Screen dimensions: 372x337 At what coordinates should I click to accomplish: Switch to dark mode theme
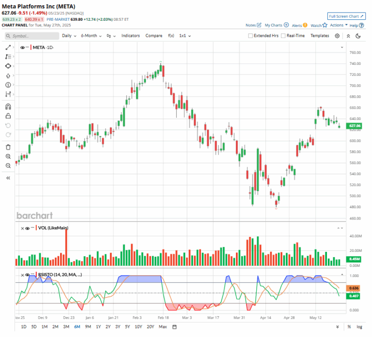(358, 36)
